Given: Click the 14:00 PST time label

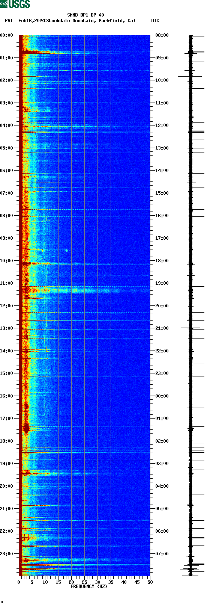Looking at the screenshot, I should 7,351.
